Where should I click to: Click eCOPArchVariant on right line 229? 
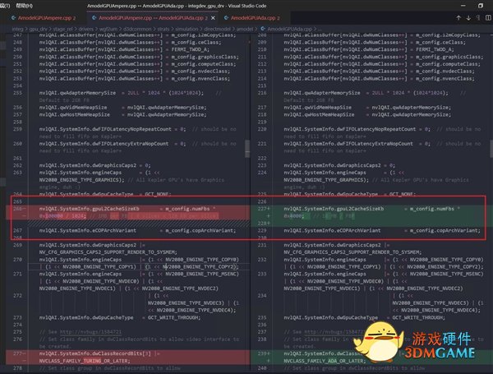coord(358,231)
